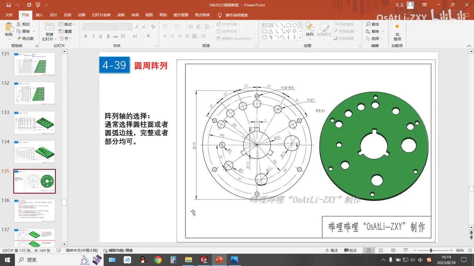Expand the Copy 复制 dropdown arrow
Image resolution: width=474 pixels, height=266 pixels.
(34, 31)
